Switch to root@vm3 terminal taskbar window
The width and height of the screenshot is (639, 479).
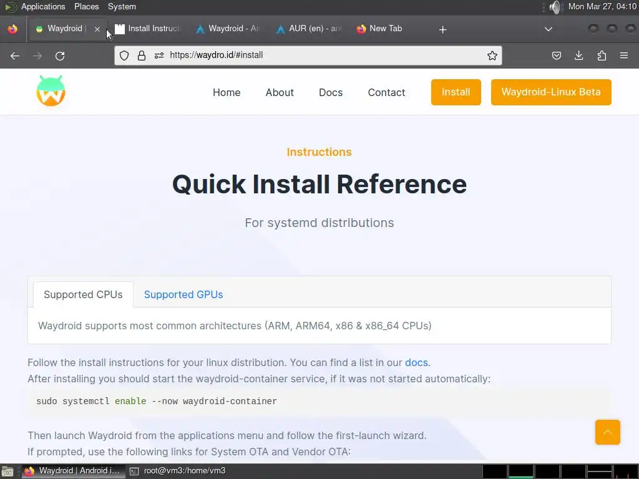point(178,471)
